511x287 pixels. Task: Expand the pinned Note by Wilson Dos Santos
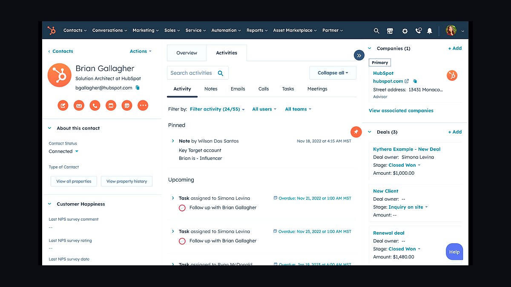tap(173, 141)
